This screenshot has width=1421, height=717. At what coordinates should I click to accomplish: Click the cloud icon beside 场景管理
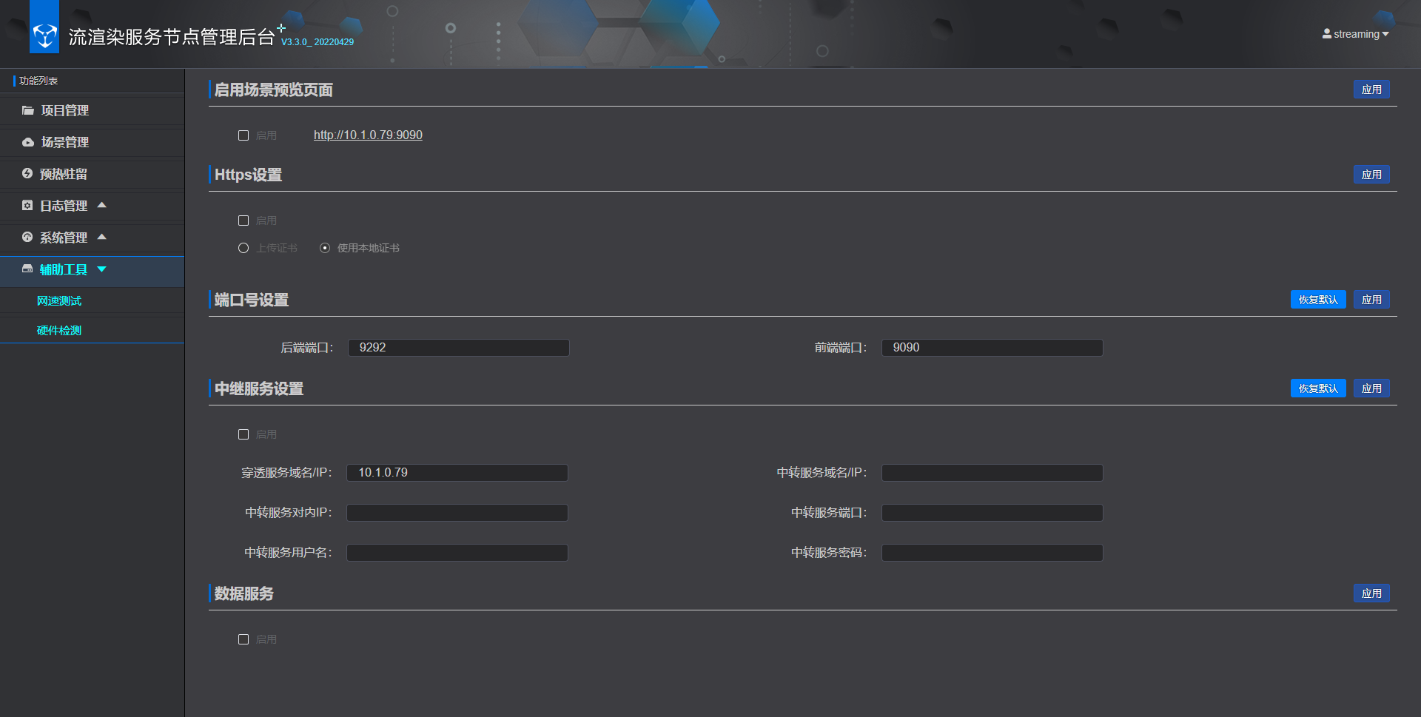click(28, 142)
